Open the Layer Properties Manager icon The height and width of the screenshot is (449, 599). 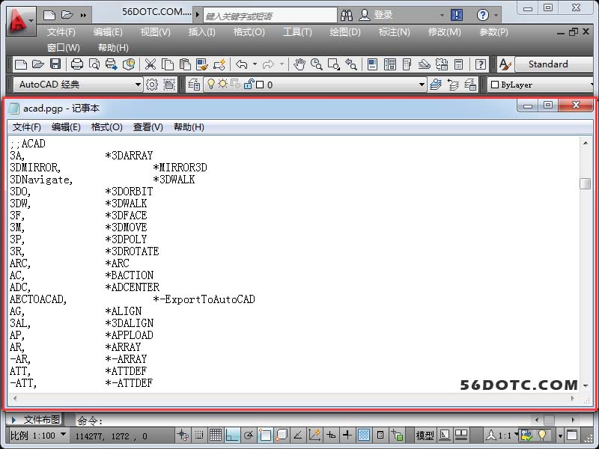[x=194, y=85]
